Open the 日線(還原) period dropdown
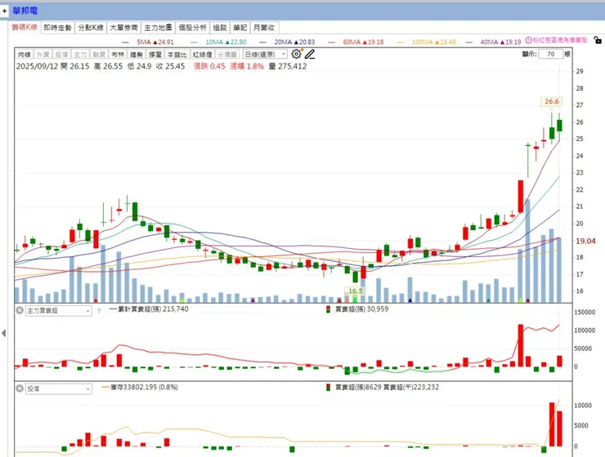 coord(265,55)
